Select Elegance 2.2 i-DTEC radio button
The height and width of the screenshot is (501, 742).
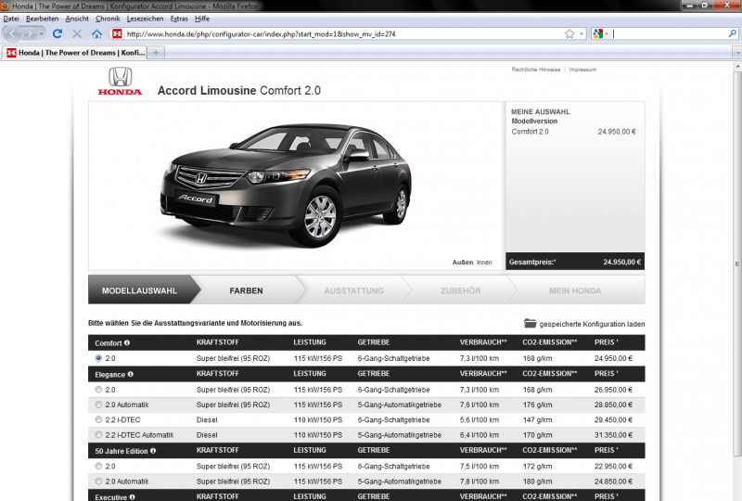98,419
